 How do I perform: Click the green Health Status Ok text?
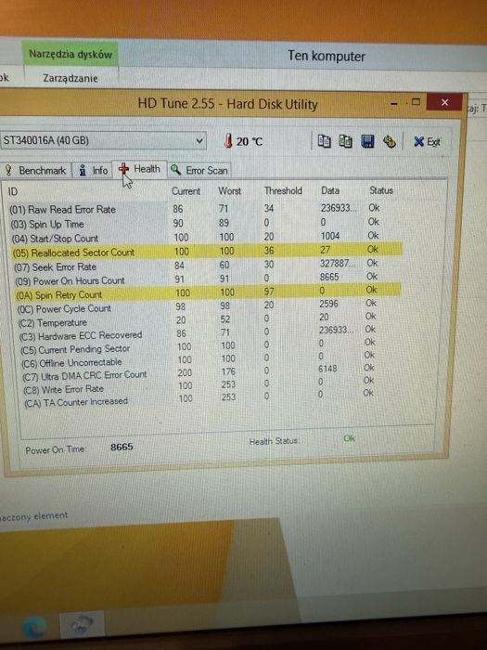pos(350,438)
